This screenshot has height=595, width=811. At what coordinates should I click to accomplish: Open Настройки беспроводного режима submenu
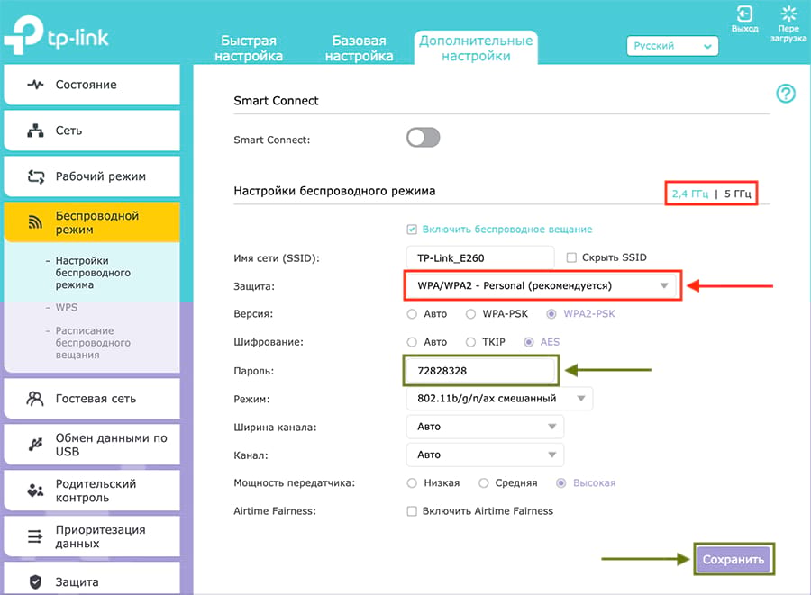pyautogui.click(x=93, y=273)
